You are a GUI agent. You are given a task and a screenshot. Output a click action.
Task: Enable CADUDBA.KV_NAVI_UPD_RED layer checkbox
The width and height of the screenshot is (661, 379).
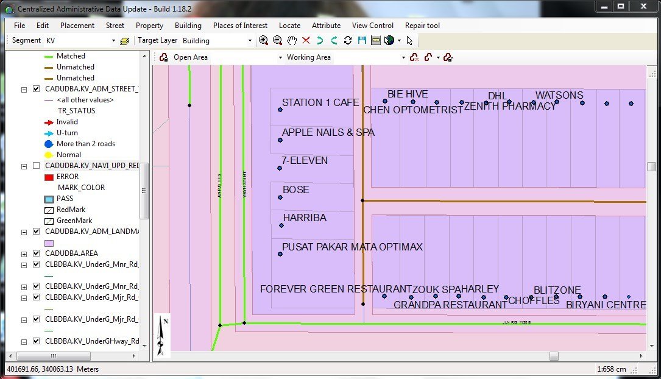tap(37, 166)
